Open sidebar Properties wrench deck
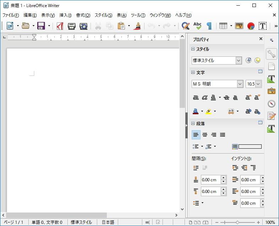This screenshot has width=279, height=226. point(272,54)
